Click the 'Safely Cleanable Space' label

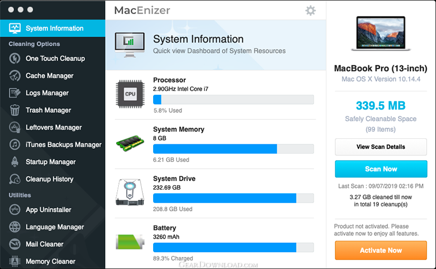pyautogui.click(x=380, y=119)
